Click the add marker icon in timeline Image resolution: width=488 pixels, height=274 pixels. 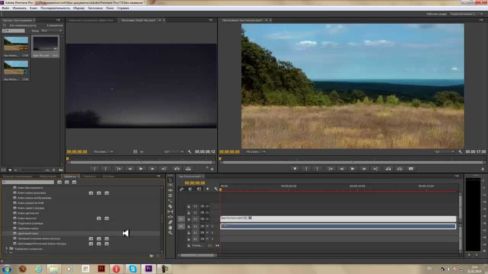(207, 189)
